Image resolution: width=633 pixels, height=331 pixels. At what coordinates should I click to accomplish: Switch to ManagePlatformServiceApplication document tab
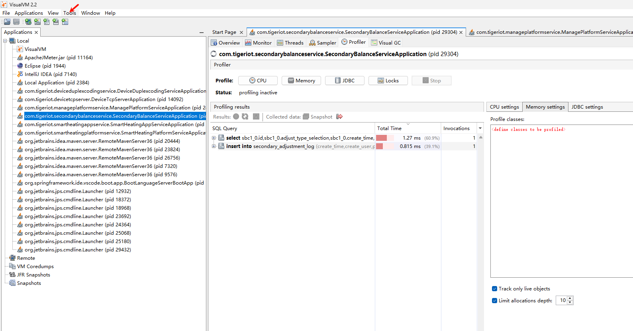click(550, 32)
